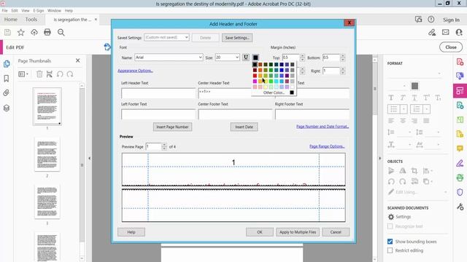The image size is (467, 262).
Task: Click the Underline button in Font section
Action: coord(246,57)
